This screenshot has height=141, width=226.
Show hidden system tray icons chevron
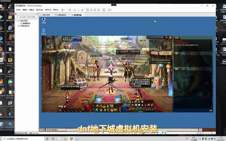[200, 139]
